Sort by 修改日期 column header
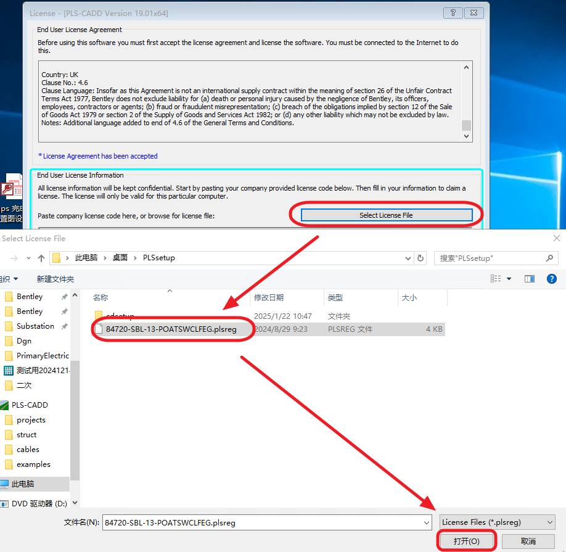This screenshot has width=566, height=552. click(269, 298)
